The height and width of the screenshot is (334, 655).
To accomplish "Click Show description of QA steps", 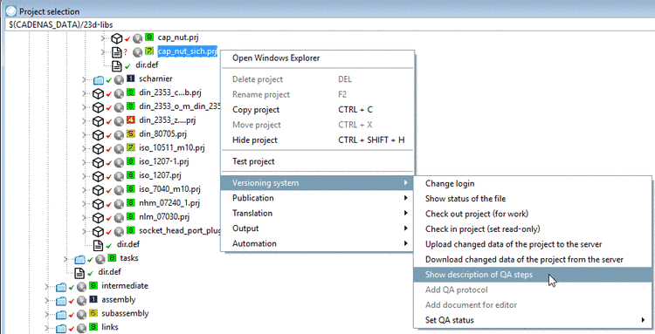I will click(x=533, y=275).
